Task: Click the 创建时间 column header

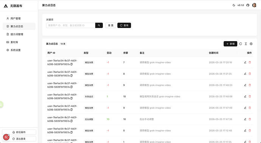Action: [214, 53]
